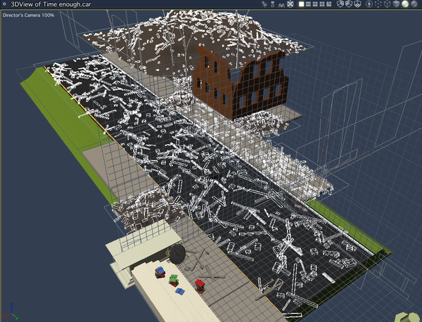The width and height of the screenshot is (422, 322).
Task: Switch to three-pane view layout
Action: (315, 4)
